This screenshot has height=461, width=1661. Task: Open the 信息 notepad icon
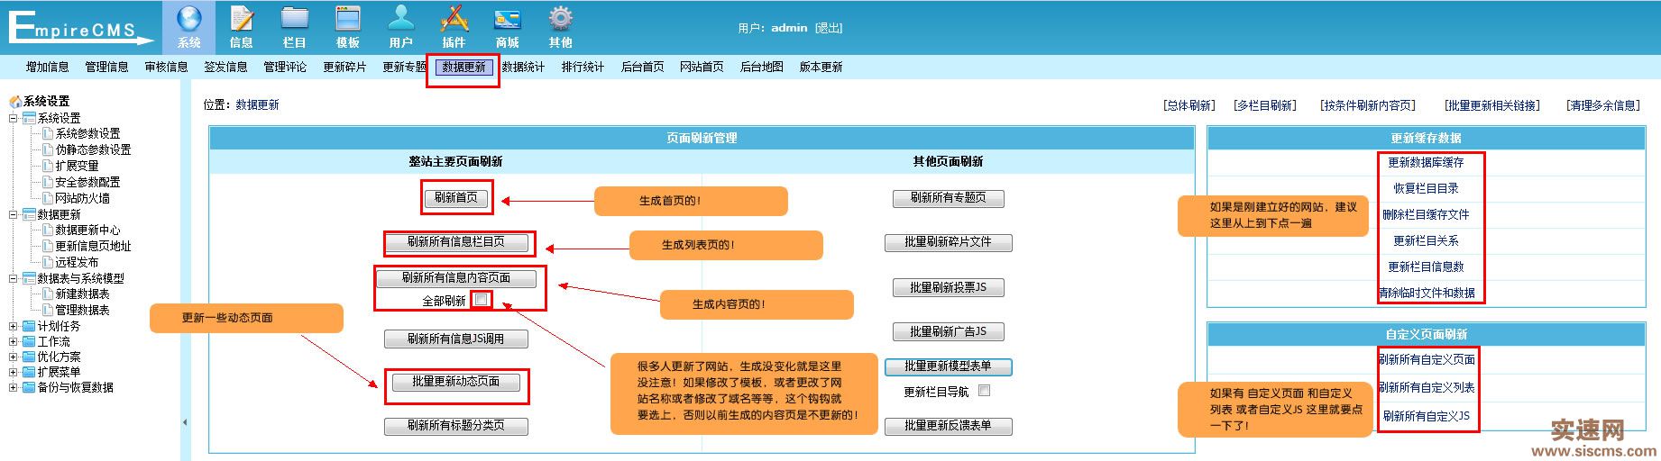(x=242, y=19)
